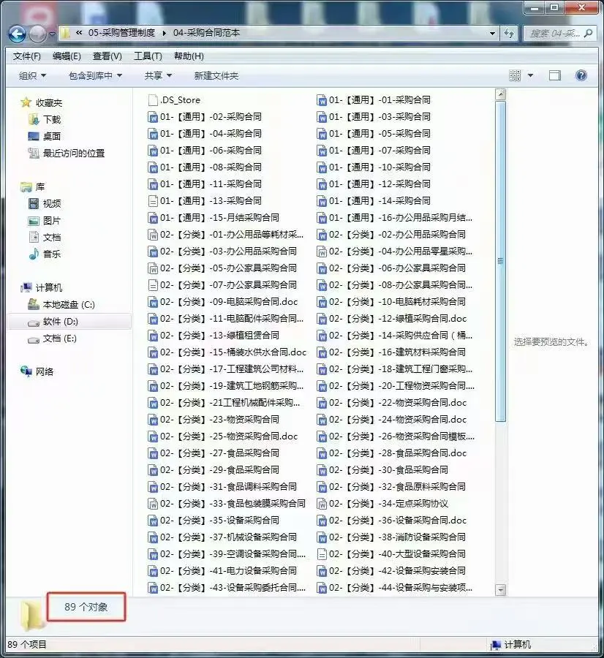Open recent pages dropdown beside Forward
Image resolution: width=604 pixels, height=658 pixels.
coord(52,34)
